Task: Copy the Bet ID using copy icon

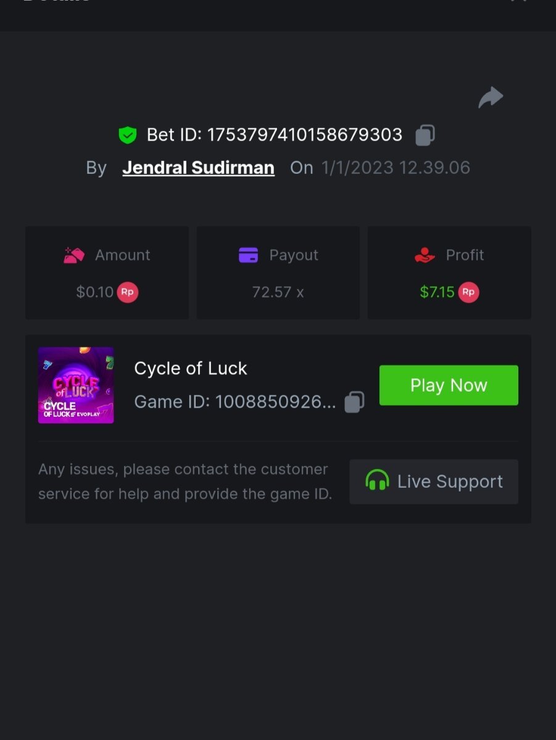Action: tap(425, 135)
